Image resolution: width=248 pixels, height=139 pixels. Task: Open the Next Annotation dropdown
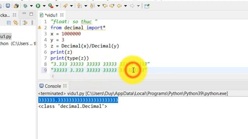point(86,6)
